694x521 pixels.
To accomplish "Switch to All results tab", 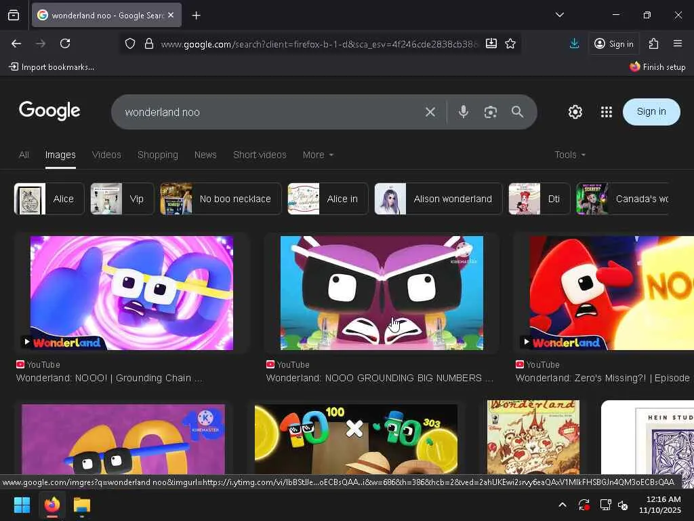I will pyautogui.click(x=24, y=155).
